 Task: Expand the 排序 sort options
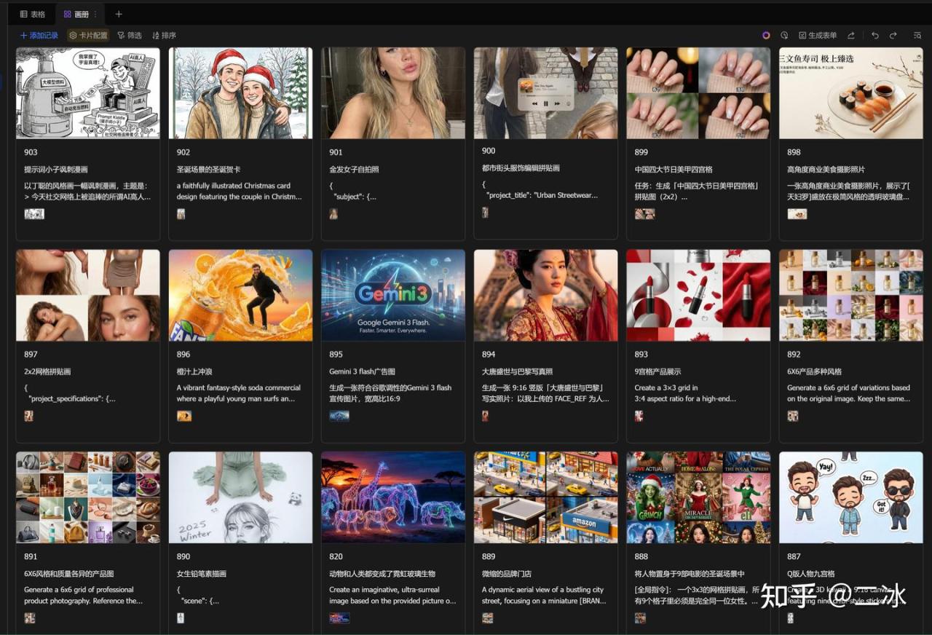coord(164,36)
